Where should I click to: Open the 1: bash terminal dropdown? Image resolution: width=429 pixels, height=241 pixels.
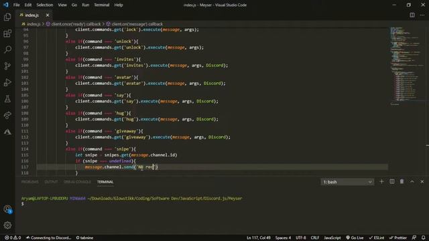click(347, 182)
